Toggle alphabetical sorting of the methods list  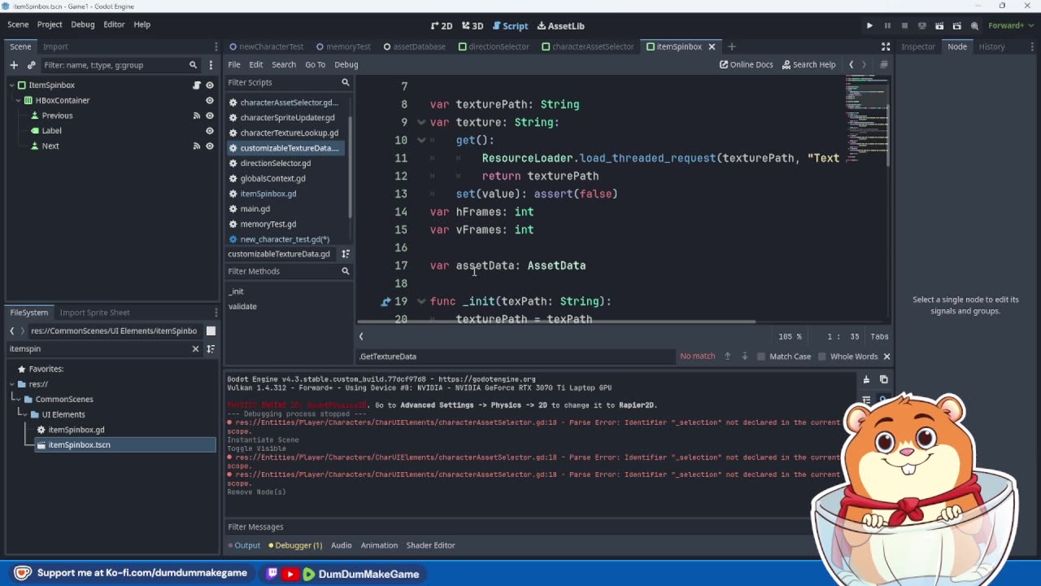point(346,255)
